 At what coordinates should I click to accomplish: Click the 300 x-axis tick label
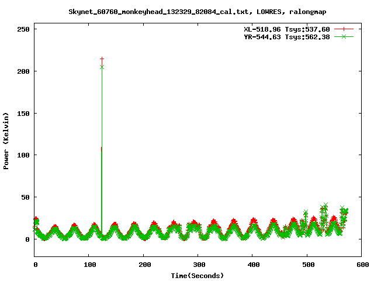(199, 265)
